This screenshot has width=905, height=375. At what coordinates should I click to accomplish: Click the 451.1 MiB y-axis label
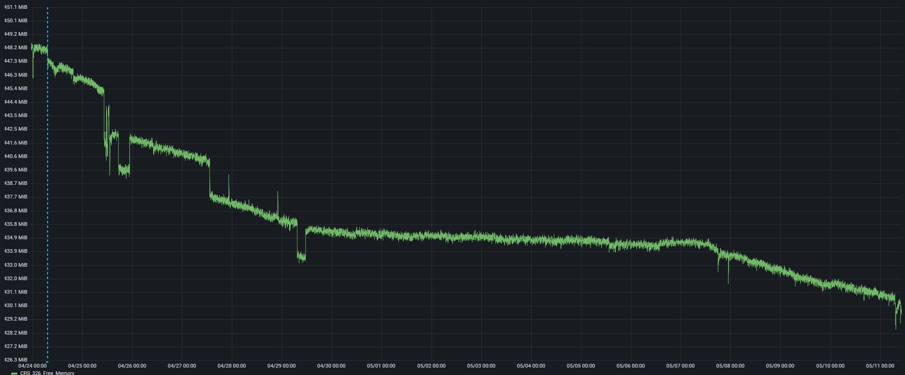(x=15, y=7)
